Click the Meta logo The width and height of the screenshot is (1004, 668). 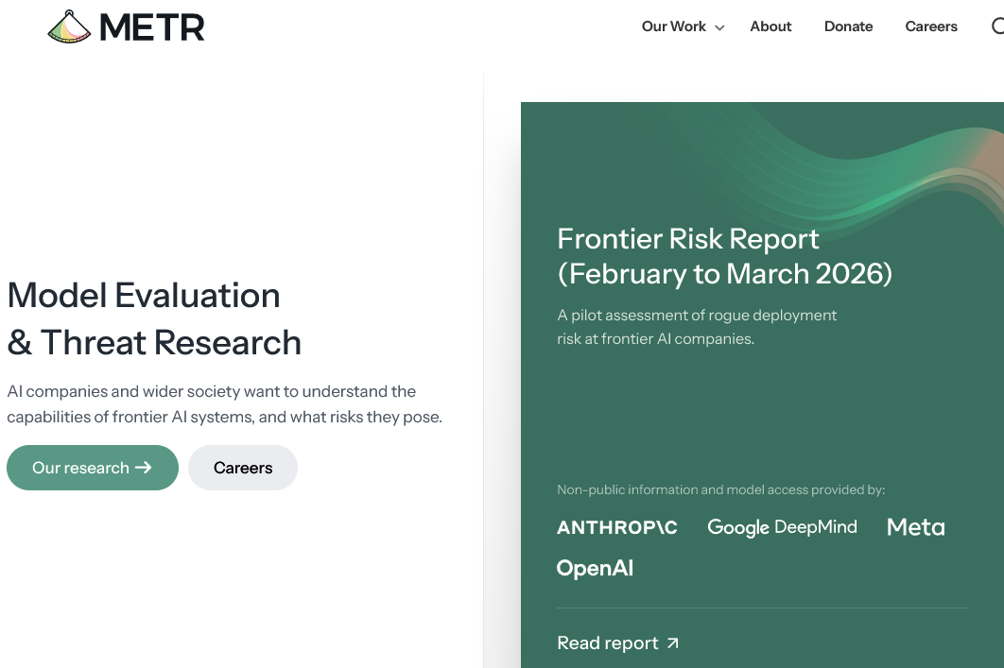tap(916, 527)
